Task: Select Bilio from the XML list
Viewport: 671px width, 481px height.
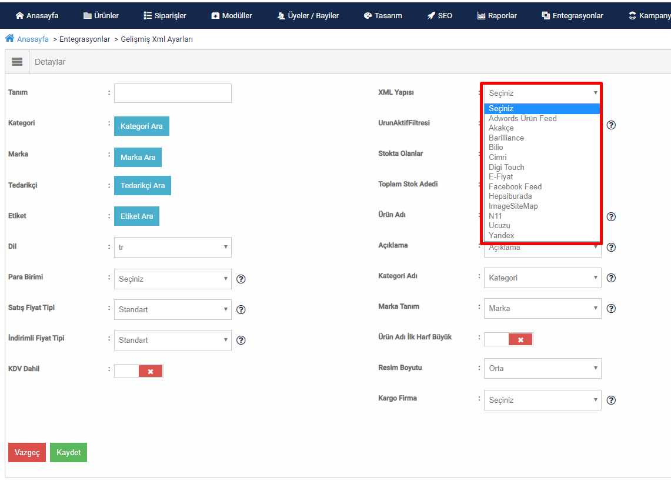Action: point(542,147)
